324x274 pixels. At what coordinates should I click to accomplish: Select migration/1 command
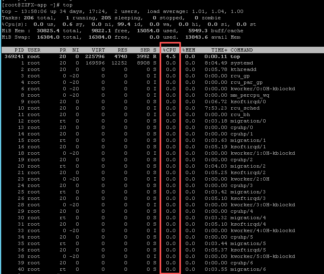[248, 140]
